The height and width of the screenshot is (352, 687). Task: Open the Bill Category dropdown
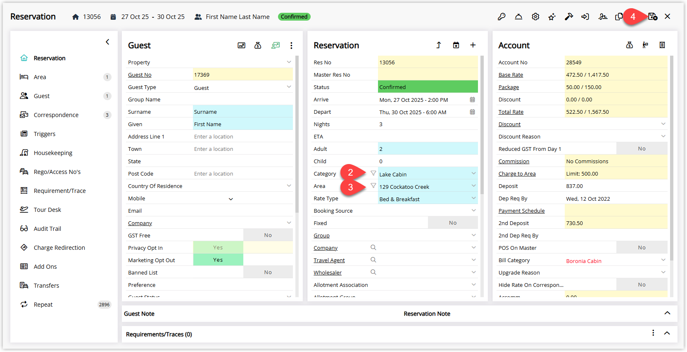(663, 260)
